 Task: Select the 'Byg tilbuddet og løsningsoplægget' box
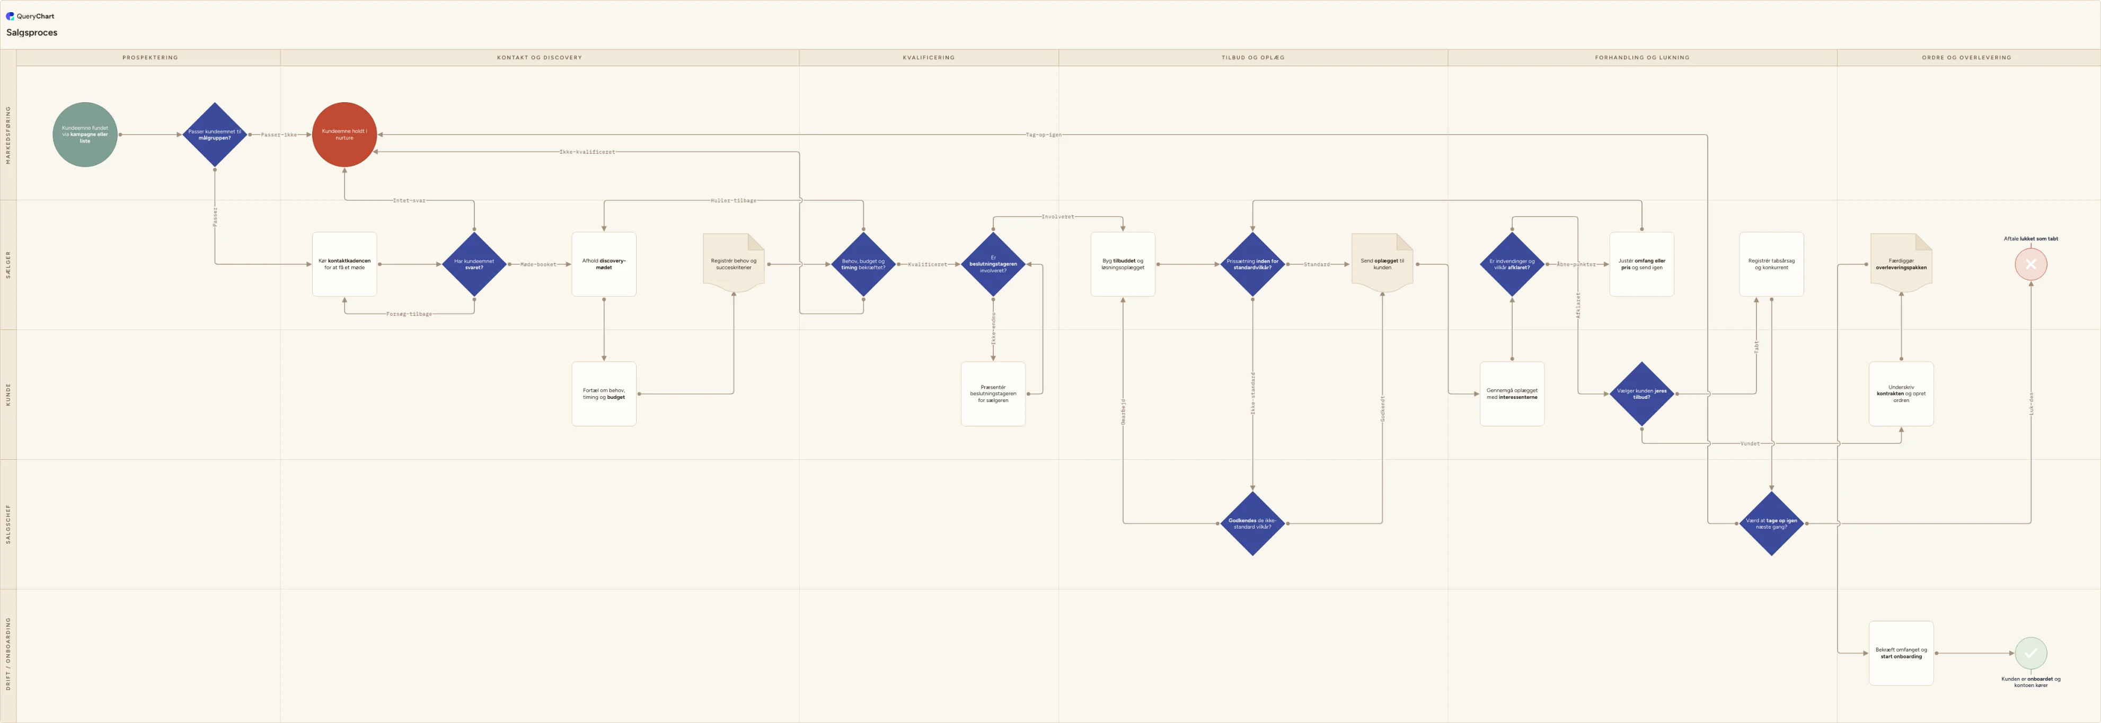[x=1122, y=264]
